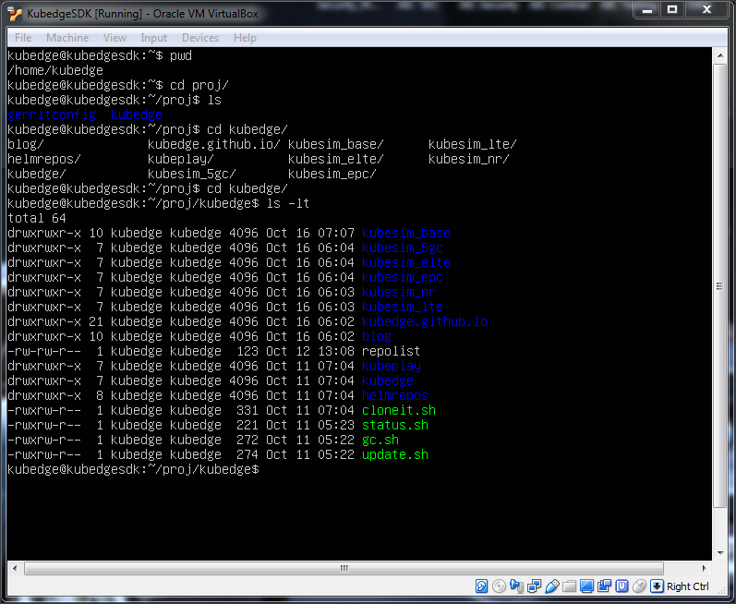
Task: Open the USB devices status icon
Action: click(552, 586)
